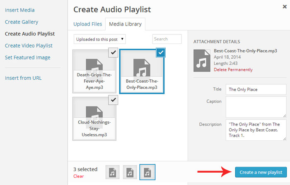Screen dimensions: 290x185
Task: Select the first selected-track thumbnail in bottom bar
Action: tap(112, 172)
